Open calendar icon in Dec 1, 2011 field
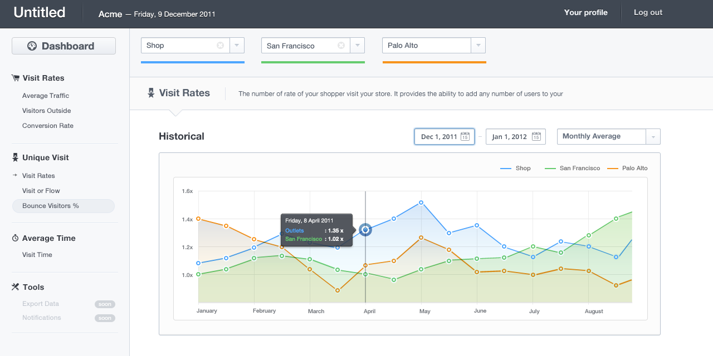 click(x=465, y=136)
